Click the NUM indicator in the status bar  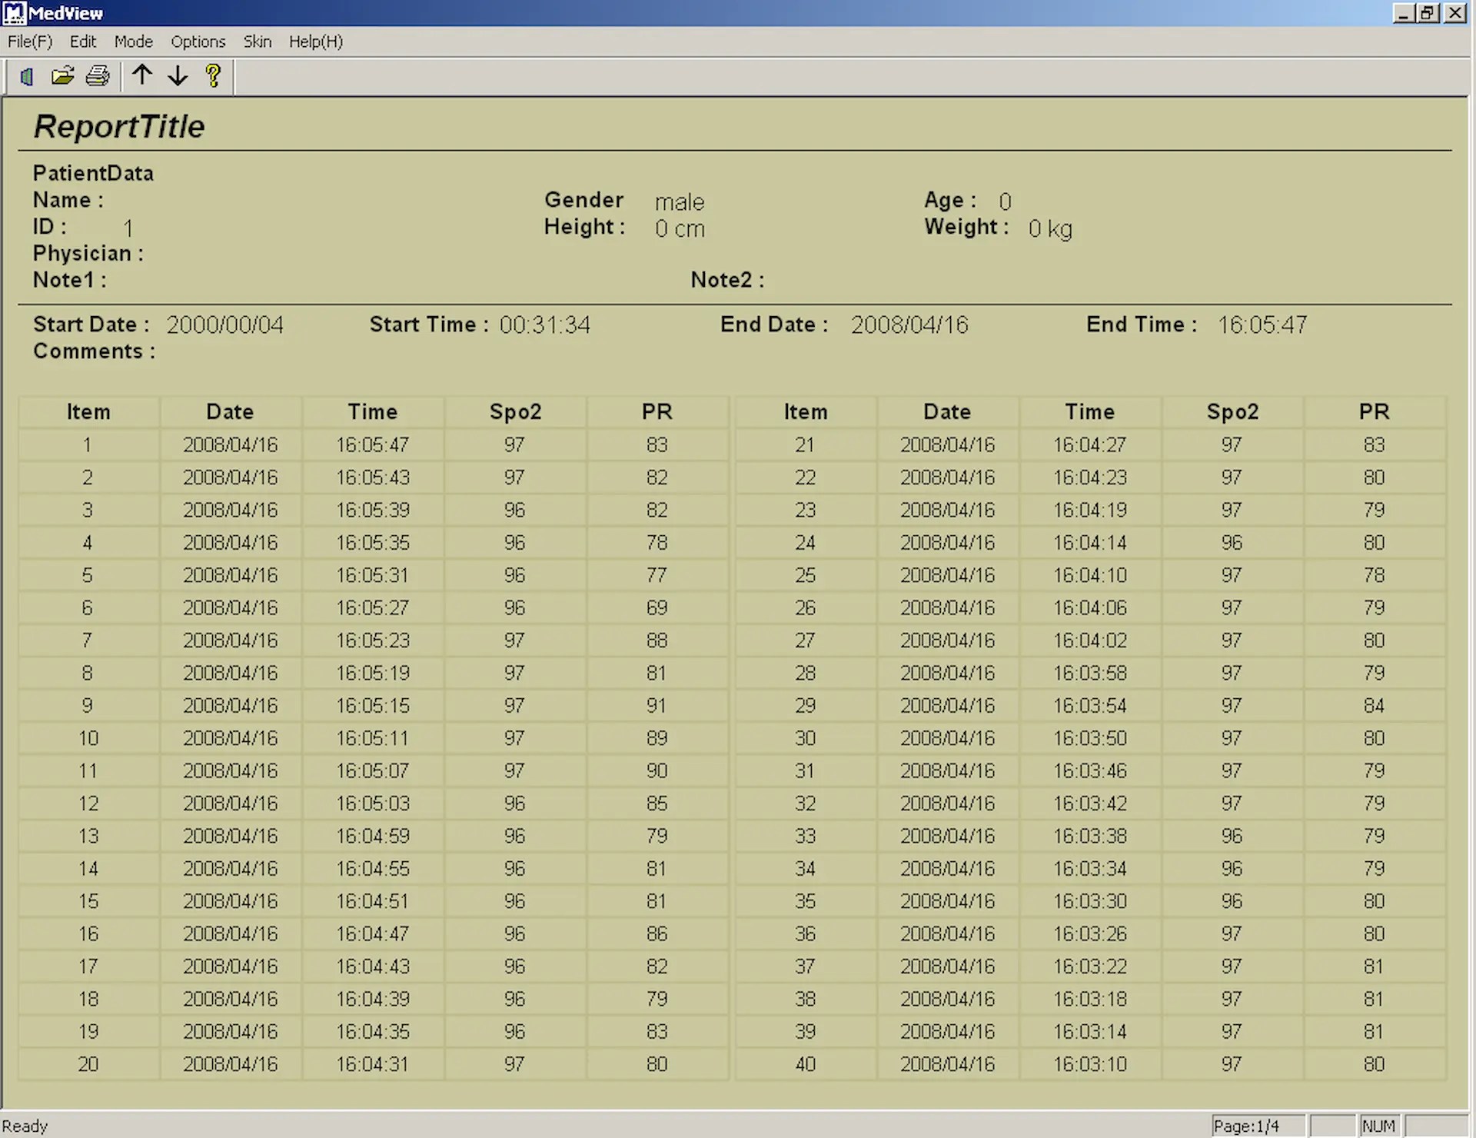(1380, 1125)
